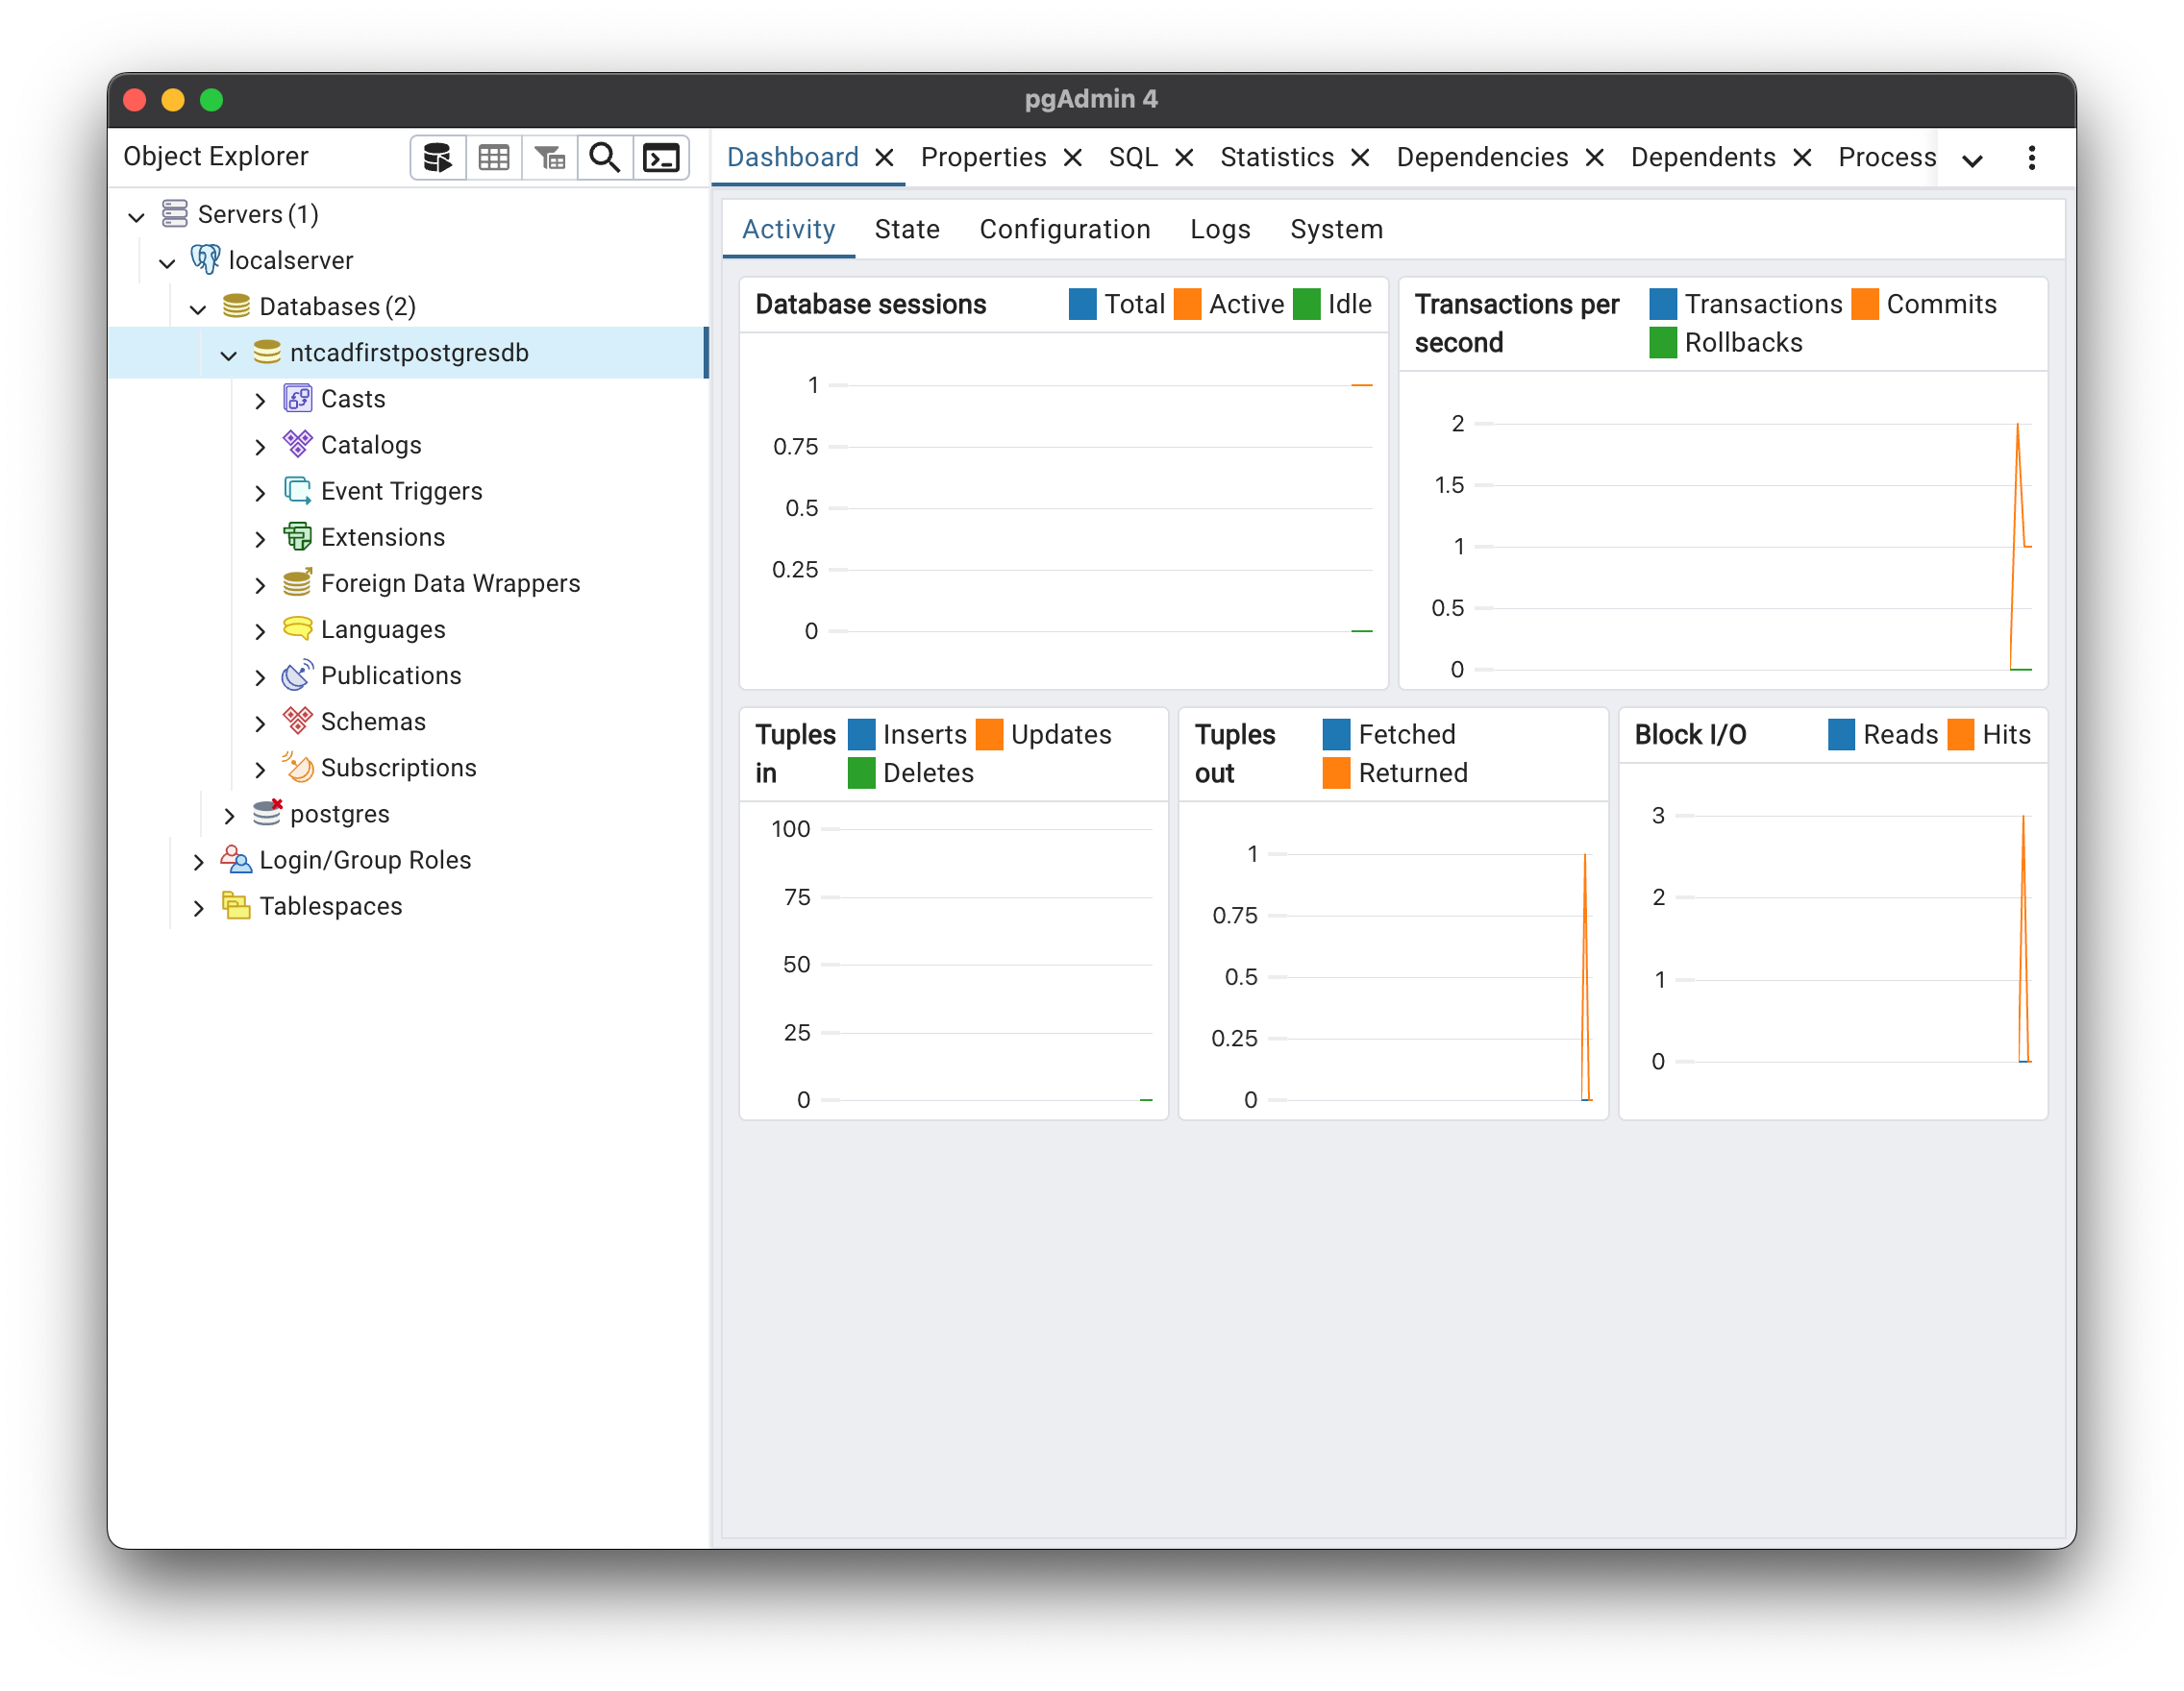Click the Schemas node icon
The height and width of the screenshot is (1691, 2184).
[298, 721]
